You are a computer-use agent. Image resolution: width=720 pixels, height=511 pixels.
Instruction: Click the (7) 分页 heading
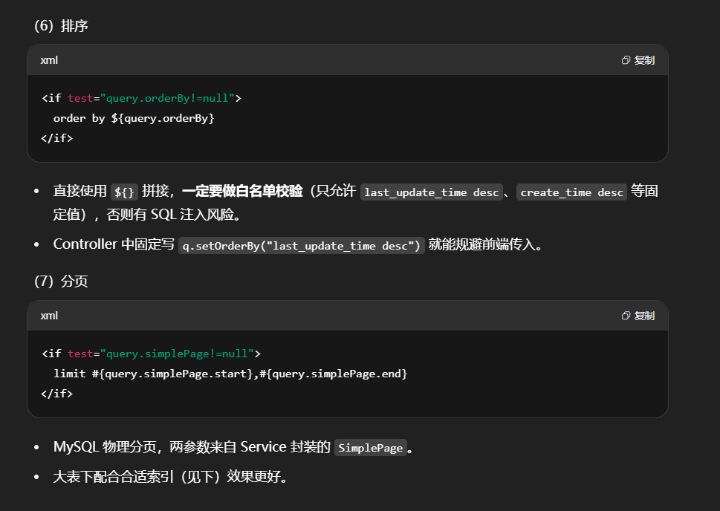pyautogui.click(x=62, y=282)
